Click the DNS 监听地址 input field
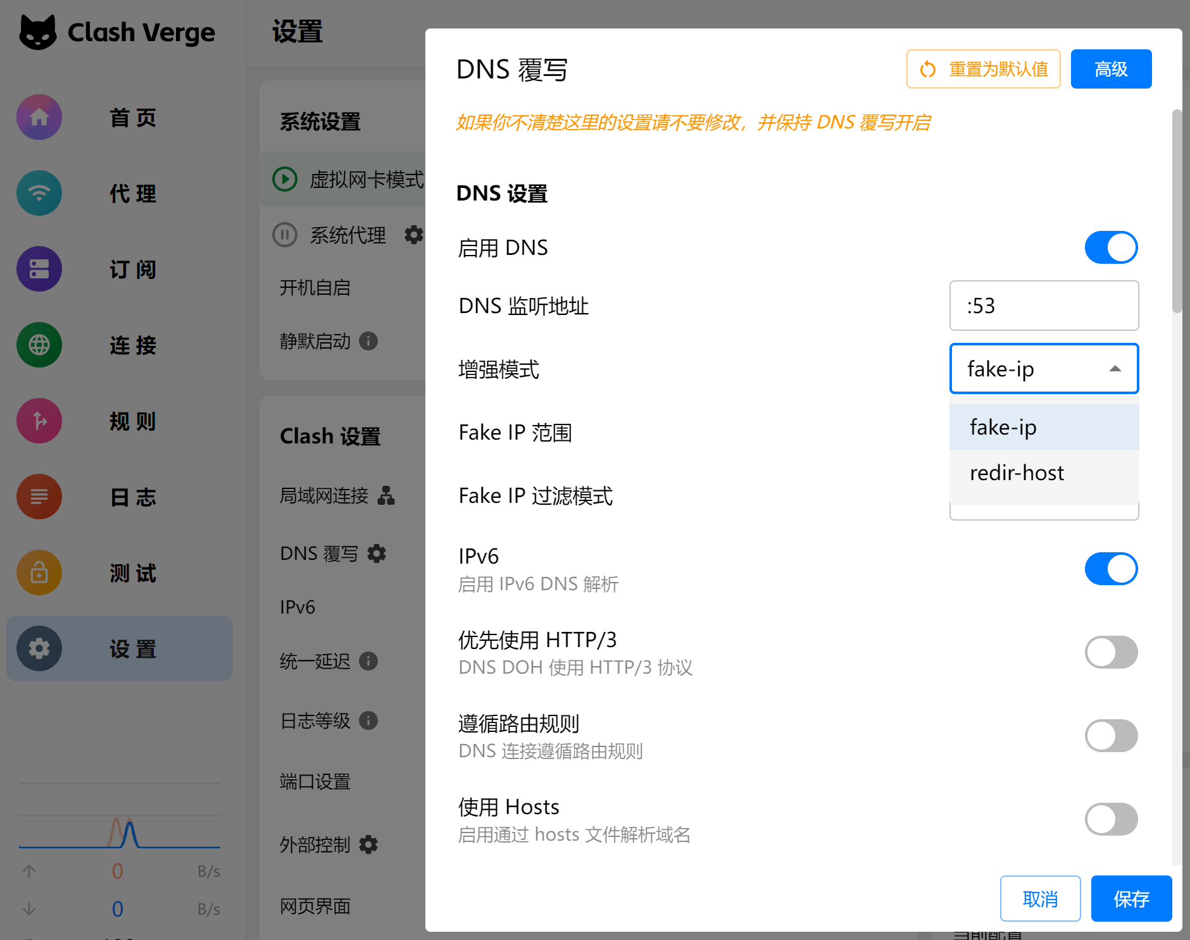Viewport: 1190px width, 940px height. [1044, 306]
